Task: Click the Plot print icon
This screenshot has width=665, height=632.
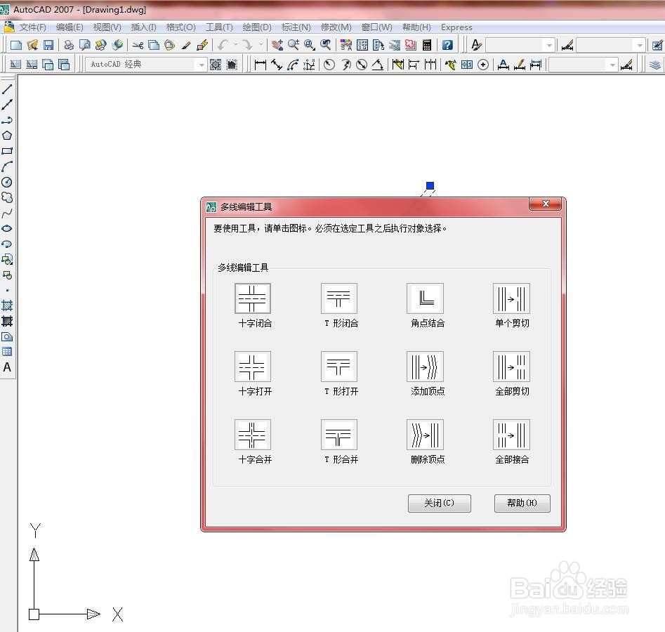Action: pos(69,44)
